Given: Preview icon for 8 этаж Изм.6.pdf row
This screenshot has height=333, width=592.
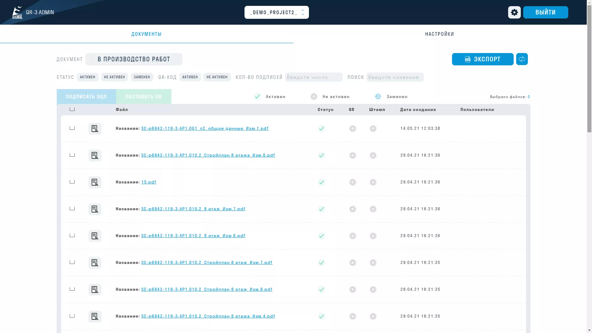Looking at the screenshot, I should [x=95, y=236].
